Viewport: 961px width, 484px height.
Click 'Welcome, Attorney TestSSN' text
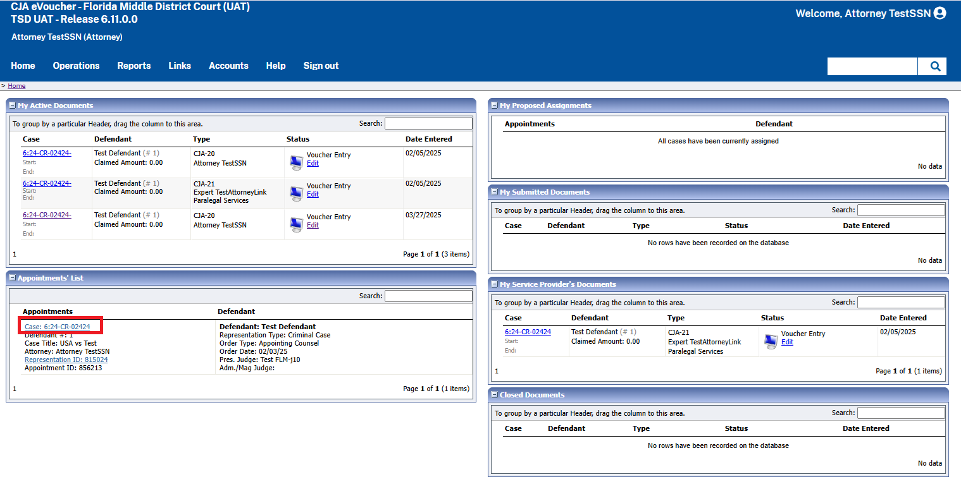pos(863,13)
